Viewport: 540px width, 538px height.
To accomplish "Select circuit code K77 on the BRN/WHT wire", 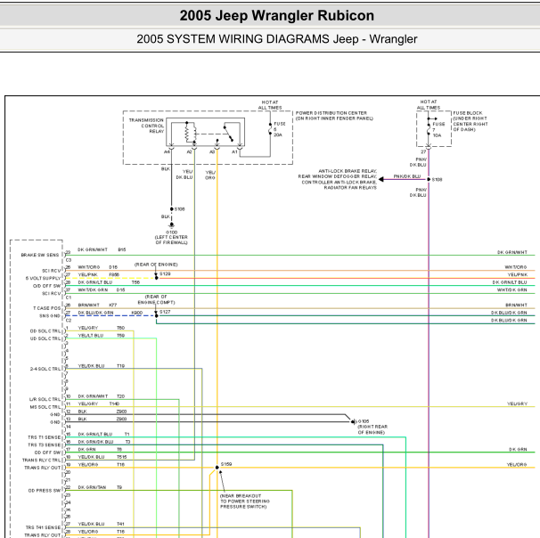I will [x=112, y=305].
